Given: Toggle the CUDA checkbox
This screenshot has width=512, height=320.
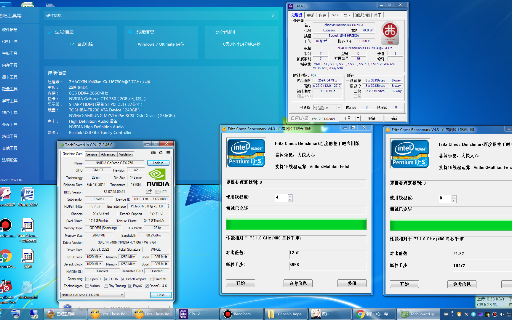Looking at the screenshot, I should pyautogui.click(x=106, y=279).
